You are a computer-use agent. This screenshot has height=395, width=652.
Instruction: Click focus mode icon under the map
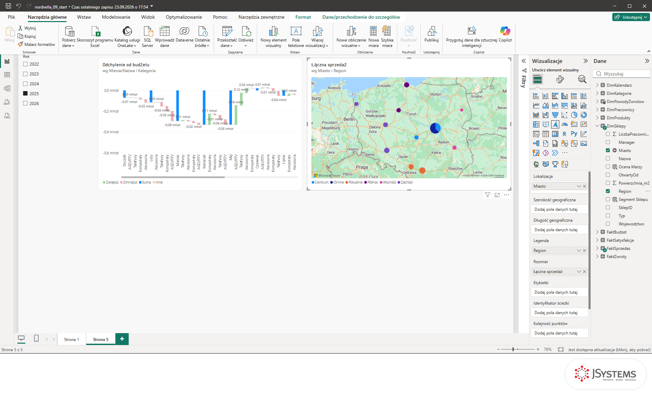click(x=497, y=195)
